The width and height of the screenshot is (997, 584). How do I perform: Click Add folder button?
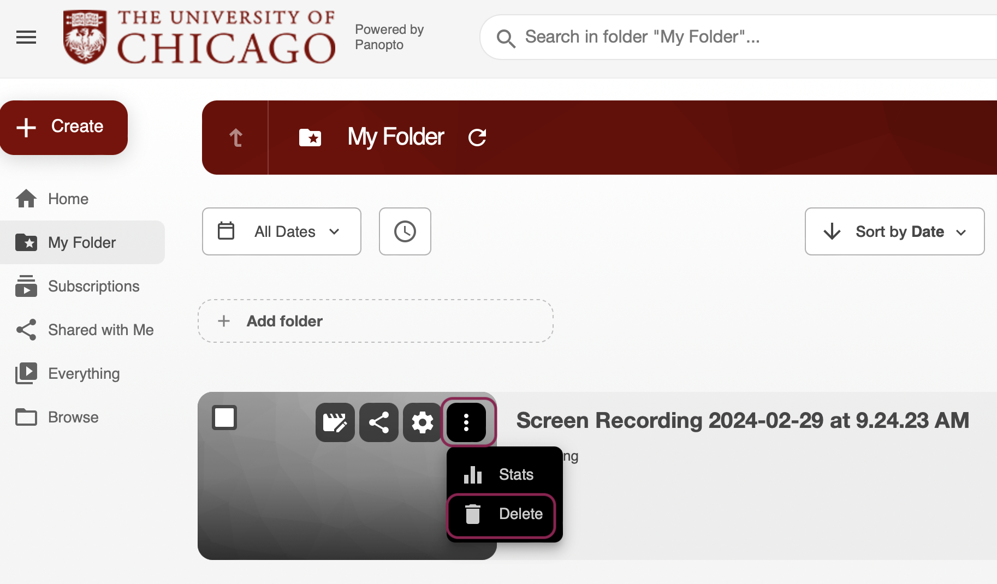pos(375,321)
